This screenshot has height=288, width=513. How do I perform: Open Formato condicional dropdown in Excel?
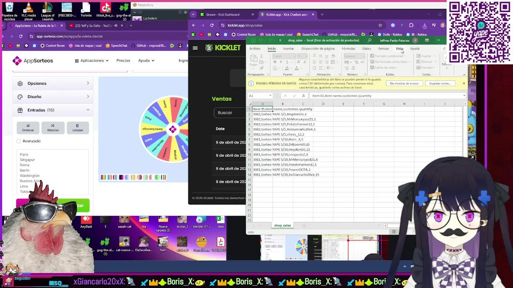coord(388,56)
